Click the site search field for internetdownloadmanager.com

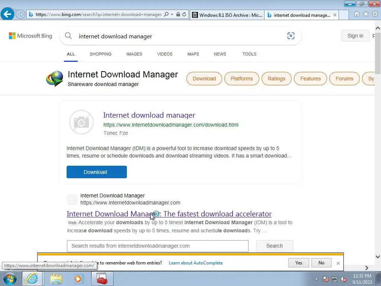(x=158, y=246)
